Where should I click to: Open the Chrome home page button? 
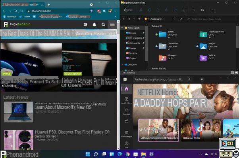21,11
